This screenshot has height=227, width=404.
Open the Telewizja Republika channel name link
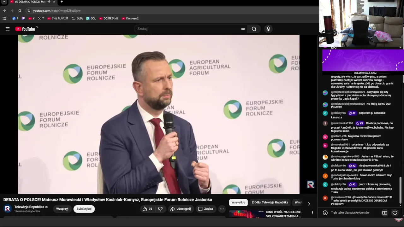(x=29, y=207)
